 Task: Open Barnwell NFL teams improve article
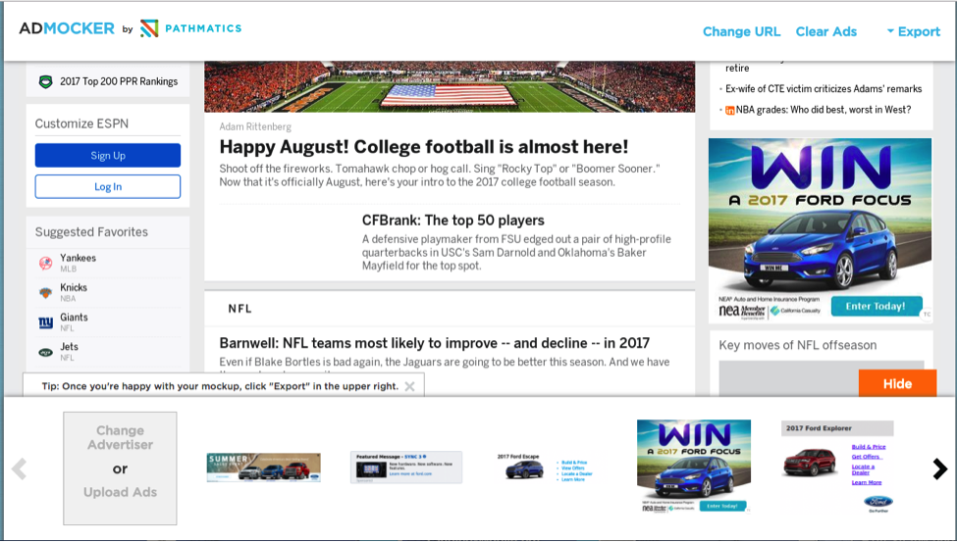(x=435, y=343)
